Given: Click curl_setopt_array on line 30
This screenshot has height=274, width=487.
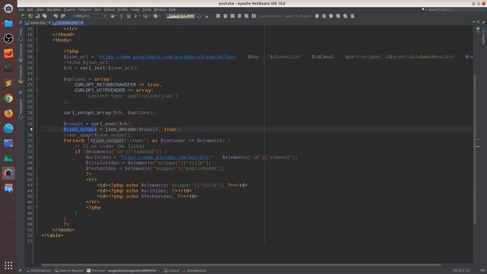Looking at the screenshot, I should 87,113.
